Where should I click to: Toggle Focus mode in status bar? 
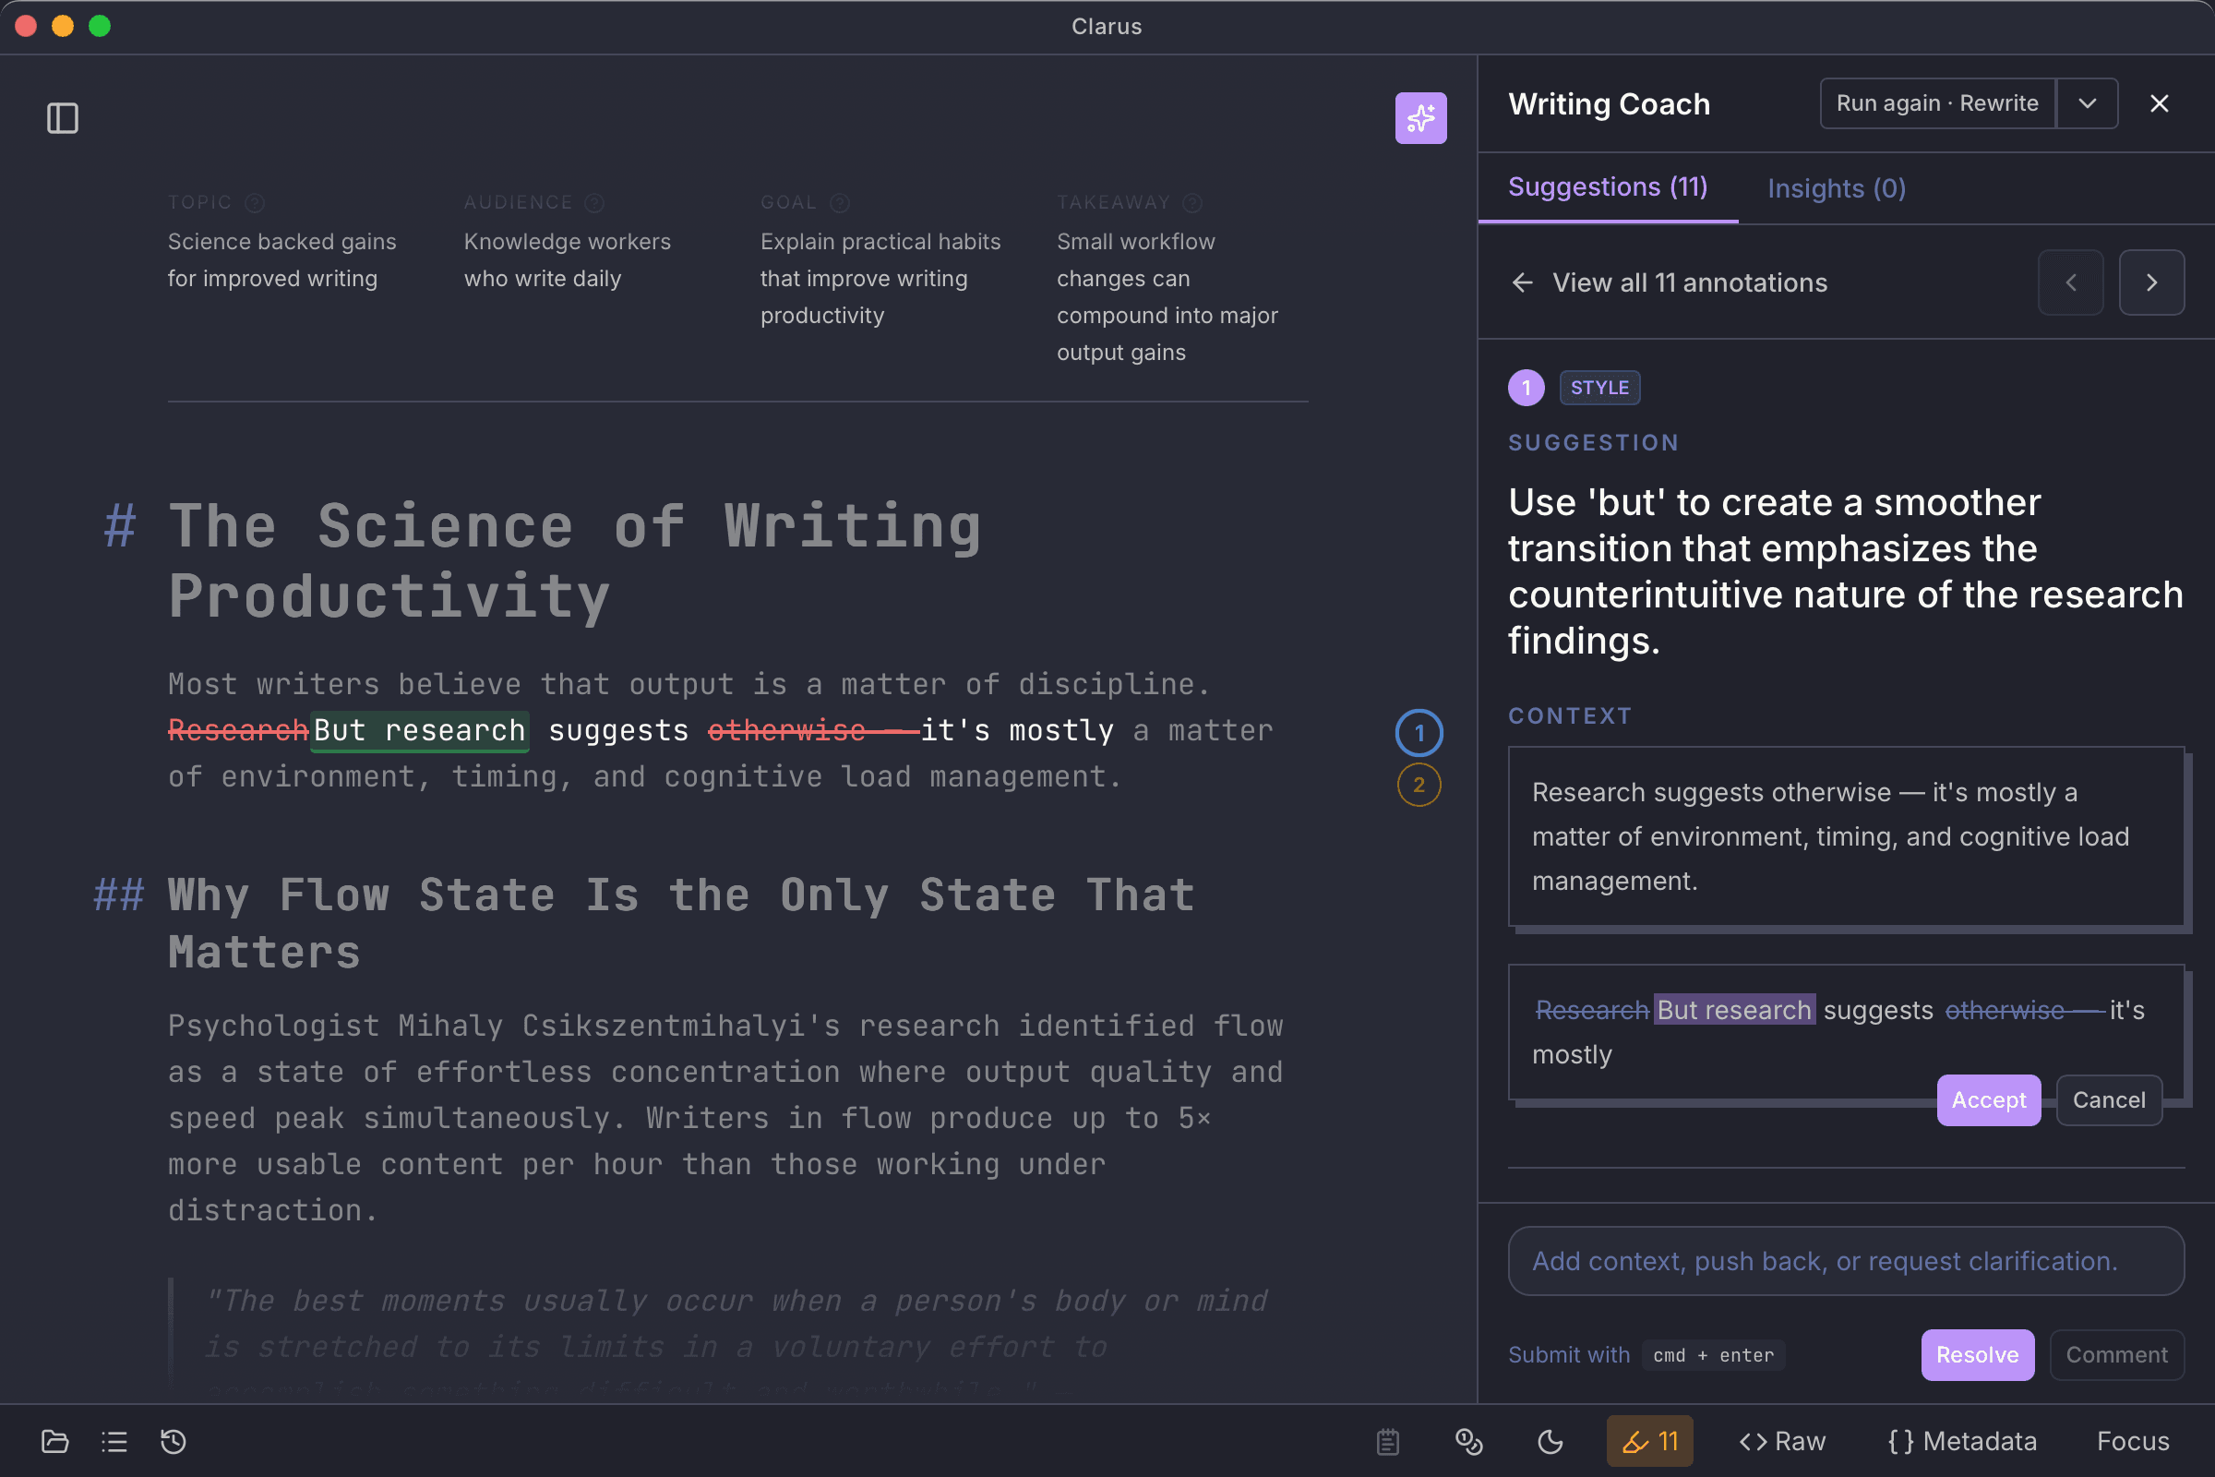click(x=2132, y=1441)
